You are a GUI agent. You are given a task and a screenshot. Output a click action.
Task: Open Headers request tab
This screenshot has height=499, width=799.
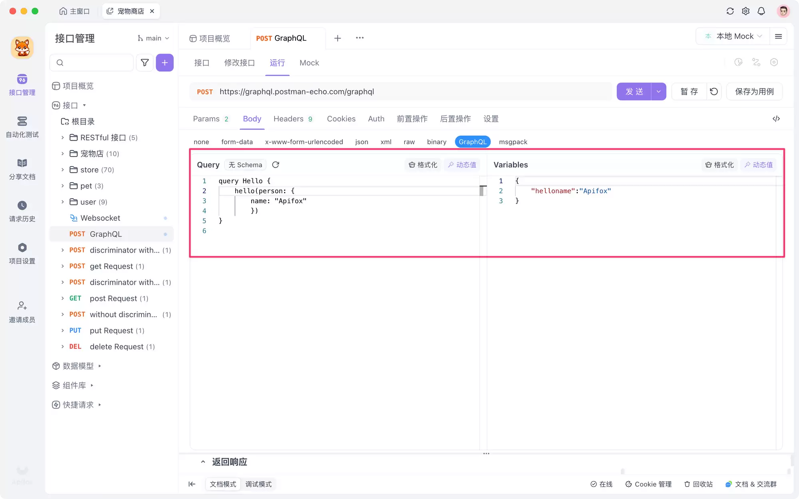click(x=292, y=119)
